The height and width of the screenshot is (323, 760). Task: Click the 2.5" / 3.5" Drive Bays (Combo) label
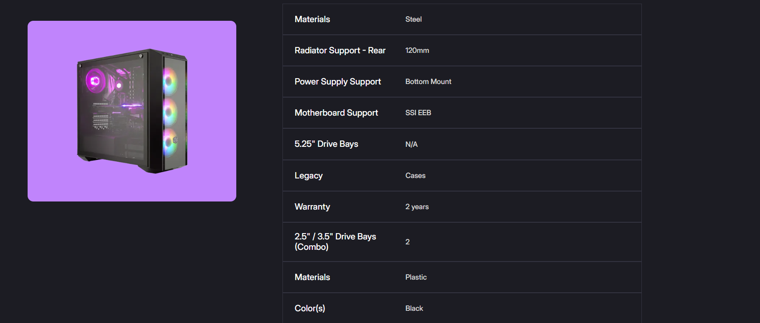pyautogui.click(x=335, y=242)
